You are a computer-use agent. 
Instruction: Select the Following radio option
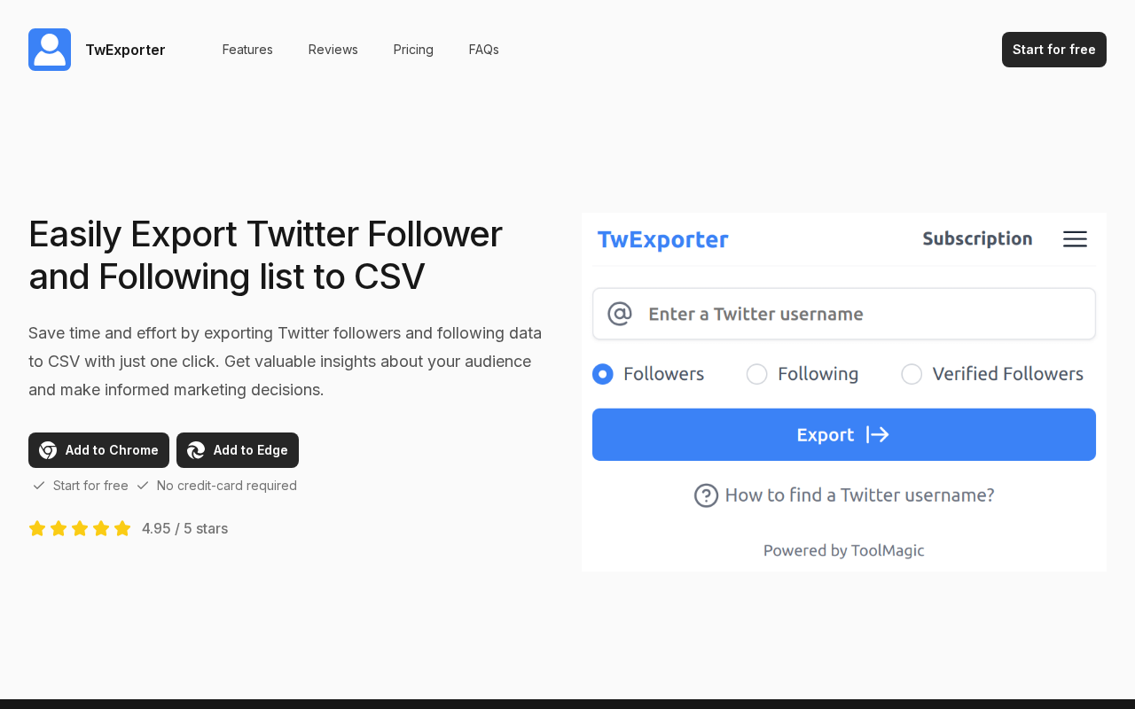[x=757, y=374]
